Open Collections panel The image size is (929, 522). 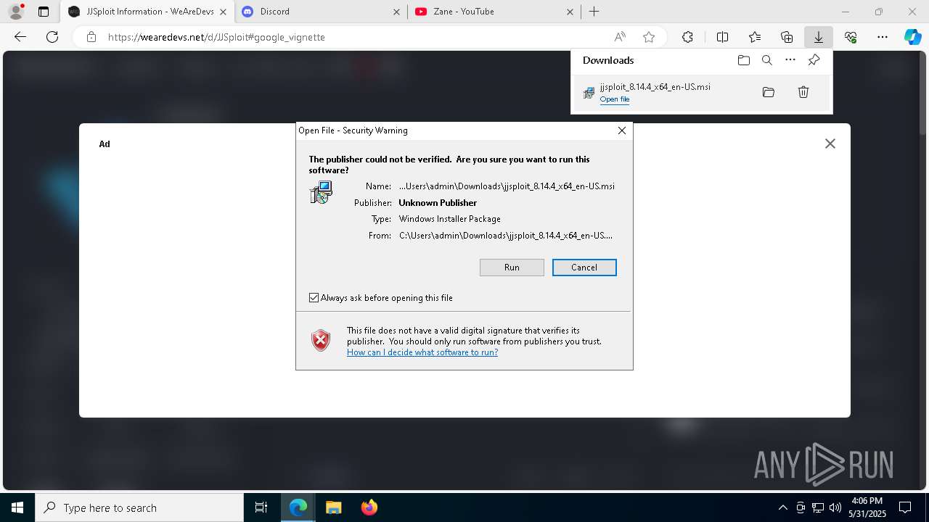(x=787, y=37)
